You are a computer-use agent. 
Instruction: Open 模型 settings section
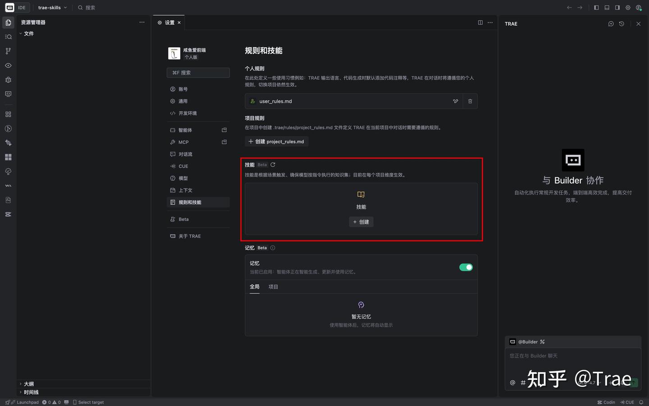[x=198, y=178]
